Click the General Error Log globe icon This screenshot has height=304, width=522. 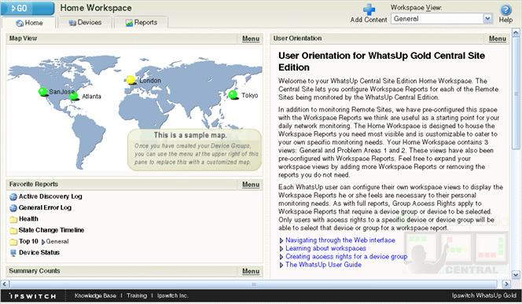coord(13,208)
